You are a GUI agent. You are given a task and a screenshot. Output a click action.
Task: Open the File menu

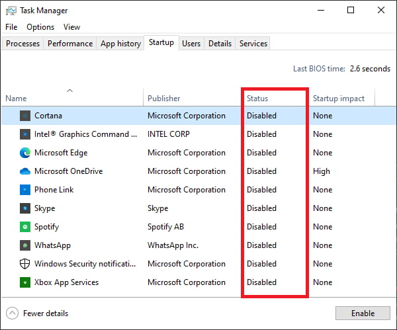pos(11,27)
